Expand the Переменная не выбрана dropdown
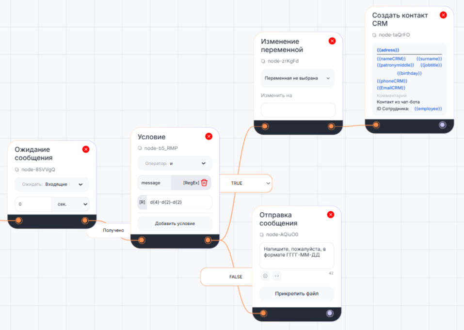Screen dimensions: 464x330 point(297,78)
